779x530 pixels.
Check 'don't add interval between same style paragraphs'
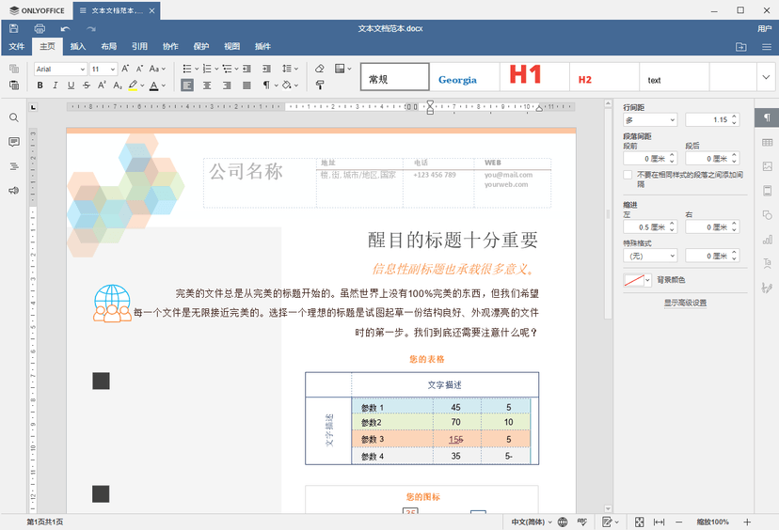pos(628,175)
